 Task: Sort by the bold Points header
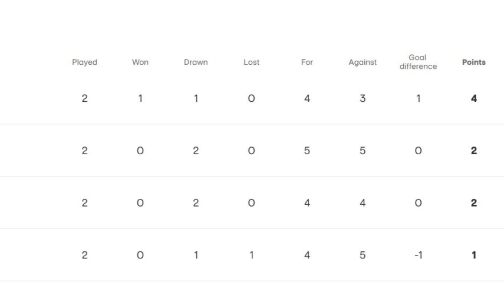(473, 62)
